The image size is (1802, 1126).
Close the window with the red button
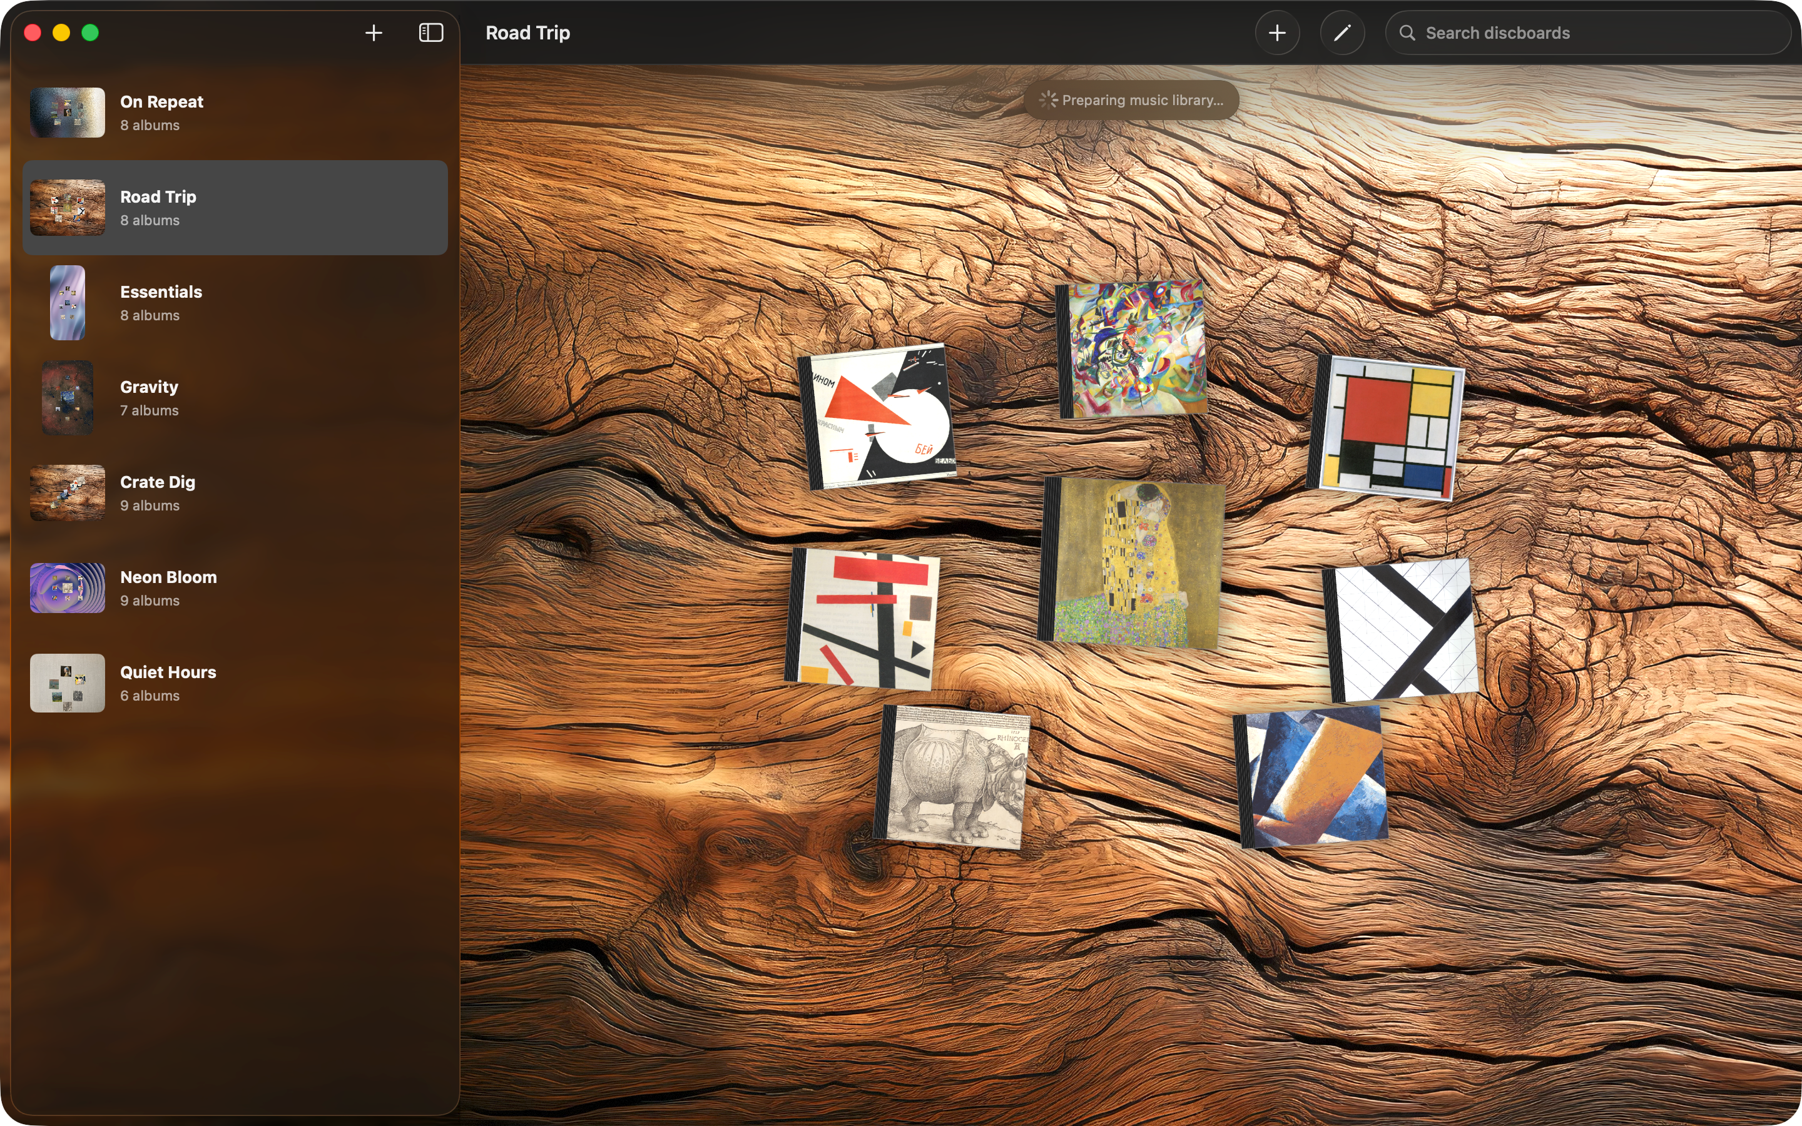[33, 33]
